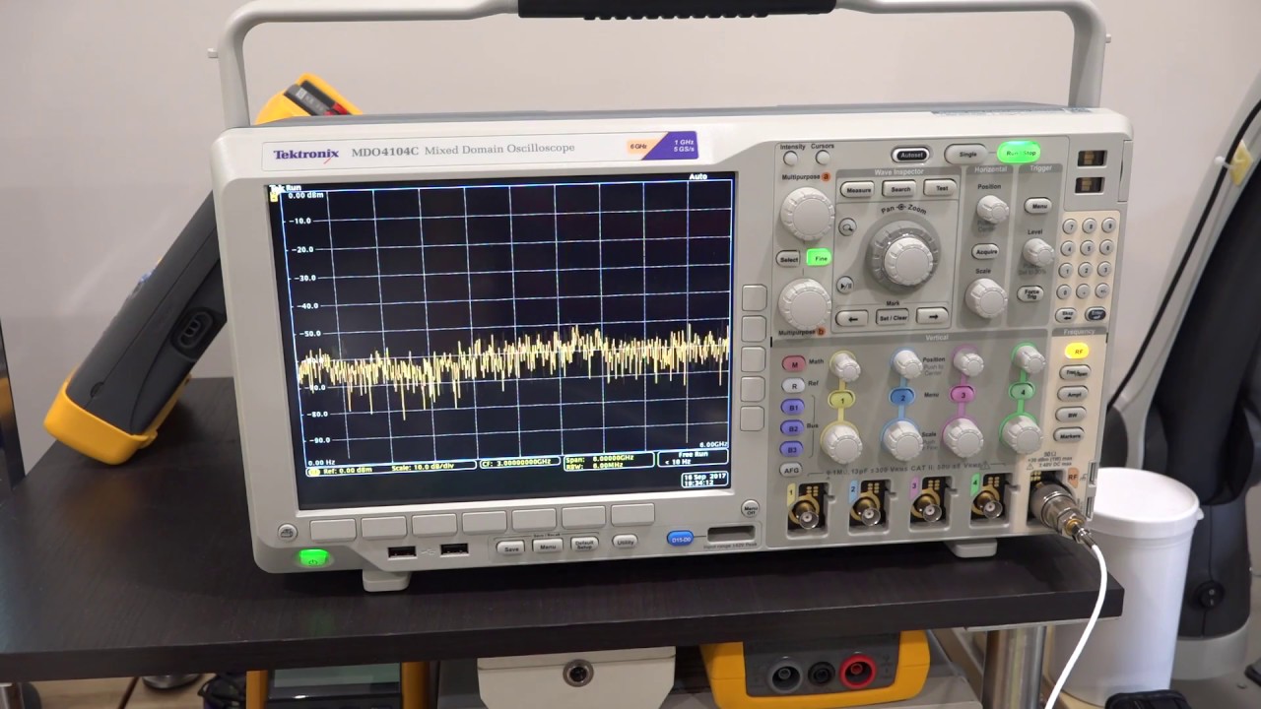Click the Multipurpose a knob
The height and width of the screenshot is (709, 1261).
808,214
